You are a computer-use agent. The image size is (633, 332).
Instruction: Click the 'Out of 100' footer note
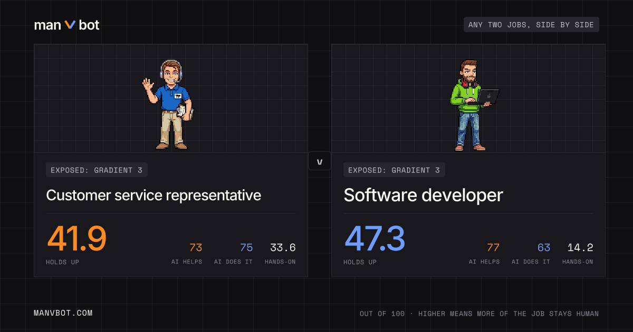click(x=479, y=314)
